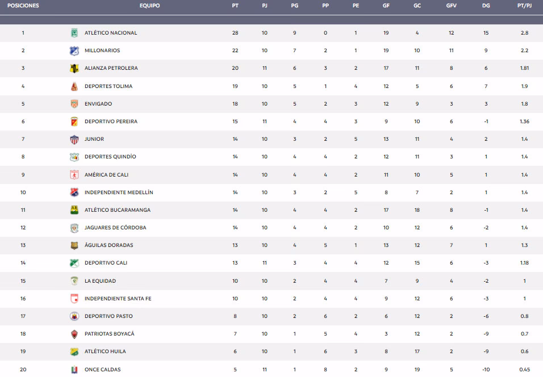Click the Atlético Nacional team crest
The image size is (543, 377).
coord(74,33)
